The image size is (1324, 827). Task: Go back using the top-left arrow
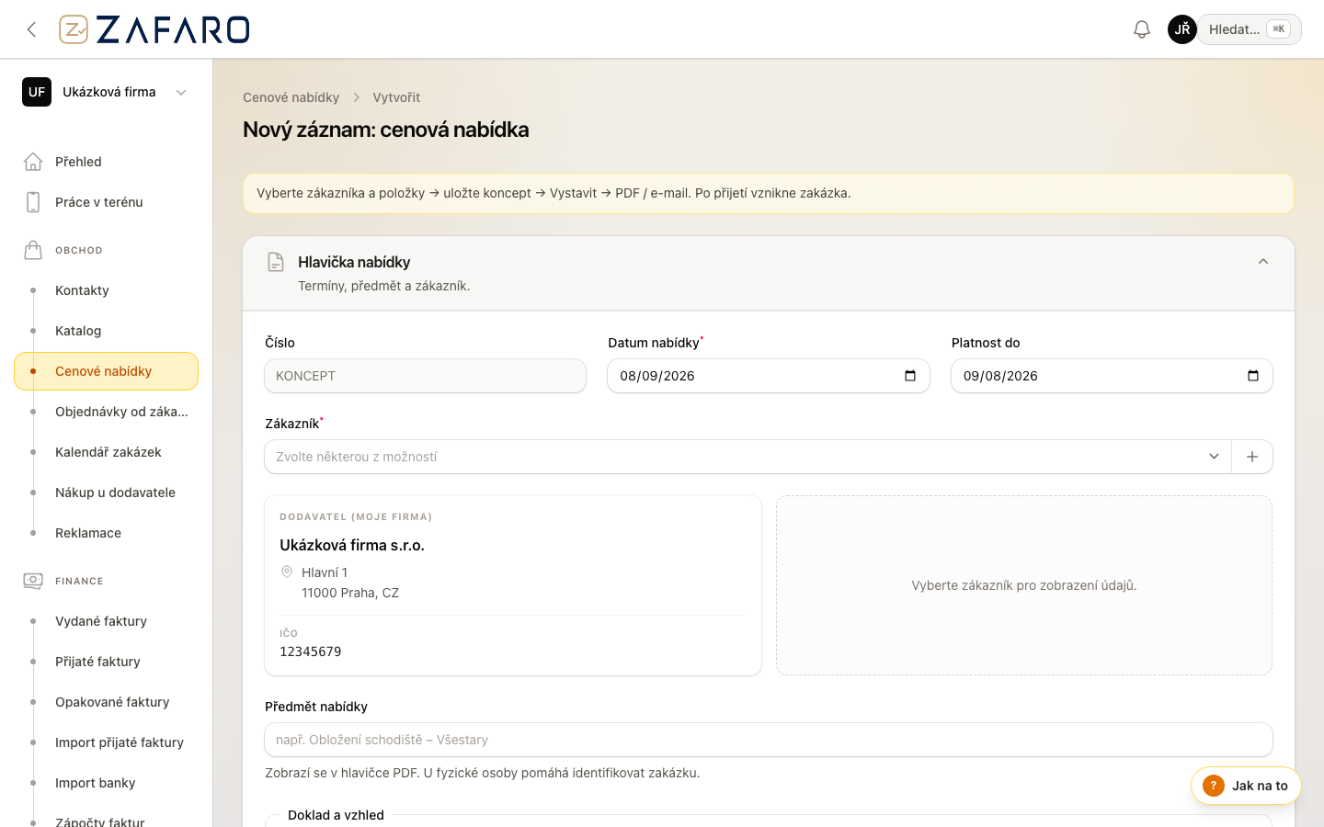(31, 29)
